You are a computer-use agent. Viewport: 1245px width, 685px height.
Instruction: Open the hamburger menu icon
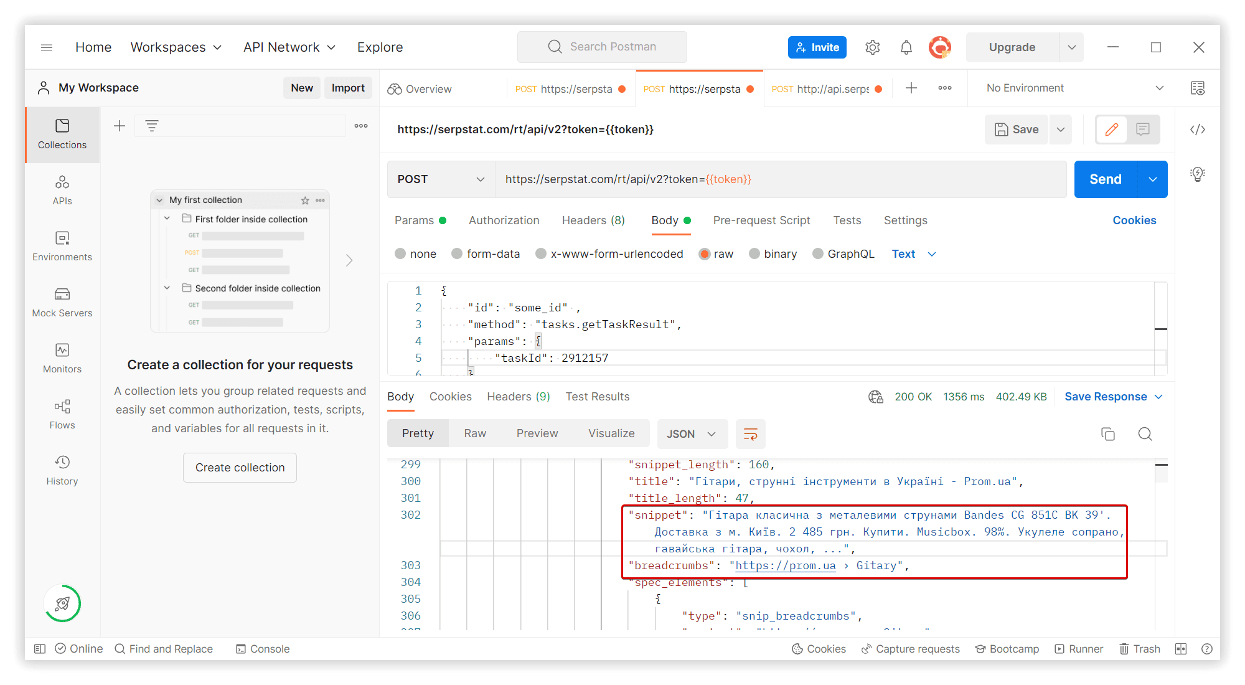point(47,47)
